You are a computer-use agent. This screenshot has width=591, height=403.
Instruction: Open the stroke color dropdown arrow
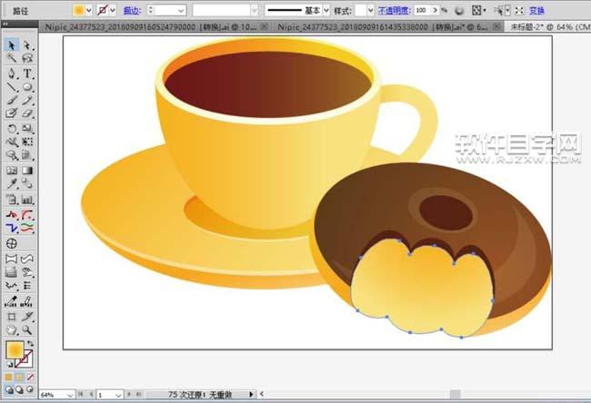coord(113,11)
